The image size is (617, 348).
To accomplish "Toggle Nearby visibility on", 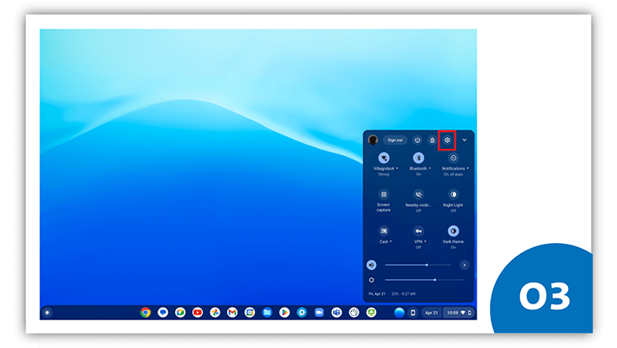I will [x=418, y=194].
